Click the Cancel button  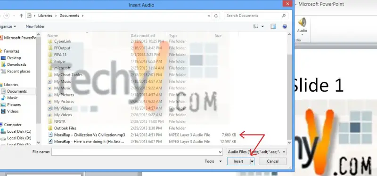(273, 161)
